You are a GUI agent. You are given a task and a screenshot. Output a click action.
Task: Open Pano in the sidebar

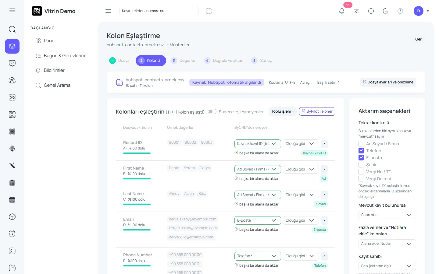(49, 41)
